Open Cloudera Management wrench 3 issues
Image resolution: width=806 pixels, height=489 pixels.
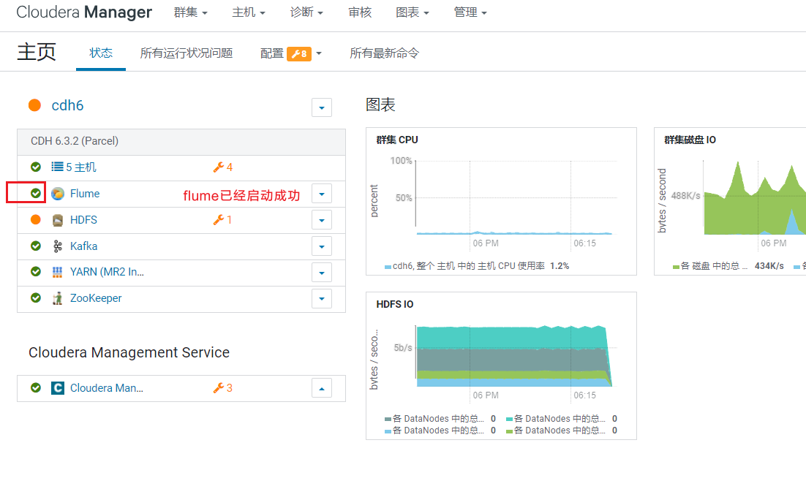click(x=223, y=388)
